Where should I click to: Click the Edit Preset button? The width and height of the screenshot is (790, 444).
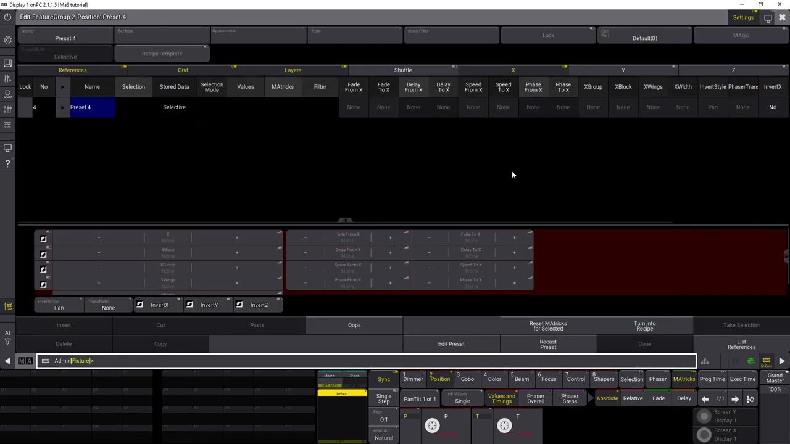451,344
